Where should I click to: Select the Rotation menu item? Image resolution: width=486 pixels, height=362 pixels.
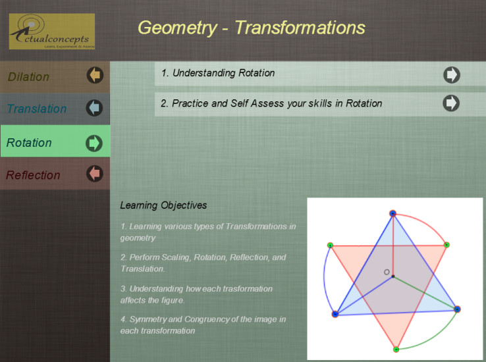(x=30, y=143)
